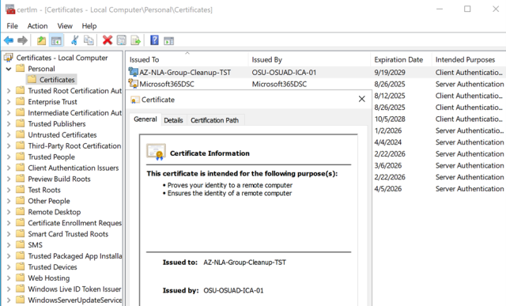The width and height of the screenshot is (506, 306).
Task: Click the Back arrow toolbar icon
Action: coord(9,40)
